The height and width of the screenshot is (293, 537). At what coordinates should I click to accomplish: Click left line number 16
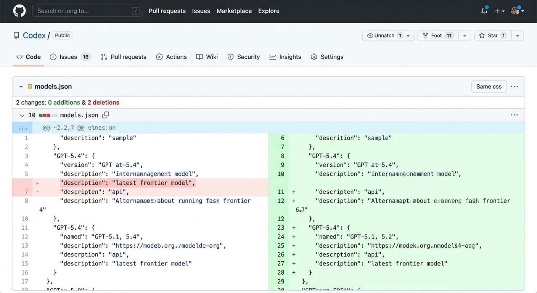(x=25, y=272)
